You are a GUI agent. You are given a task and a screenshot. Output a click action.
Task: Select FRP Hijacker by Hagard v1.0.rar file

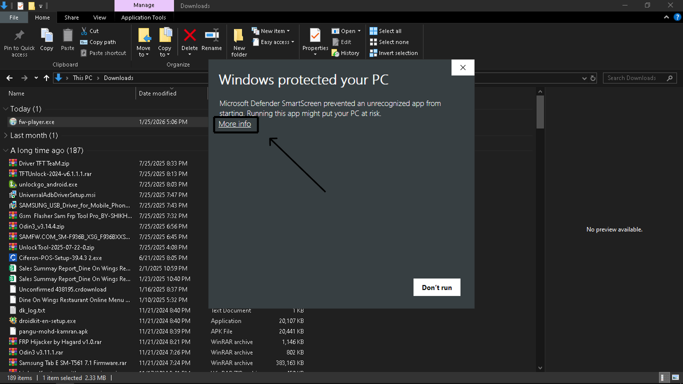60,342
